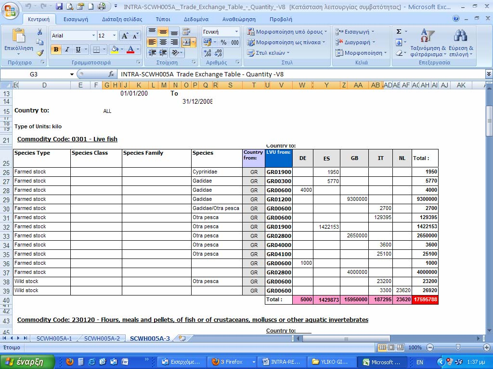
Task: Apply comma style 000 format
Action: coord(234,42)
